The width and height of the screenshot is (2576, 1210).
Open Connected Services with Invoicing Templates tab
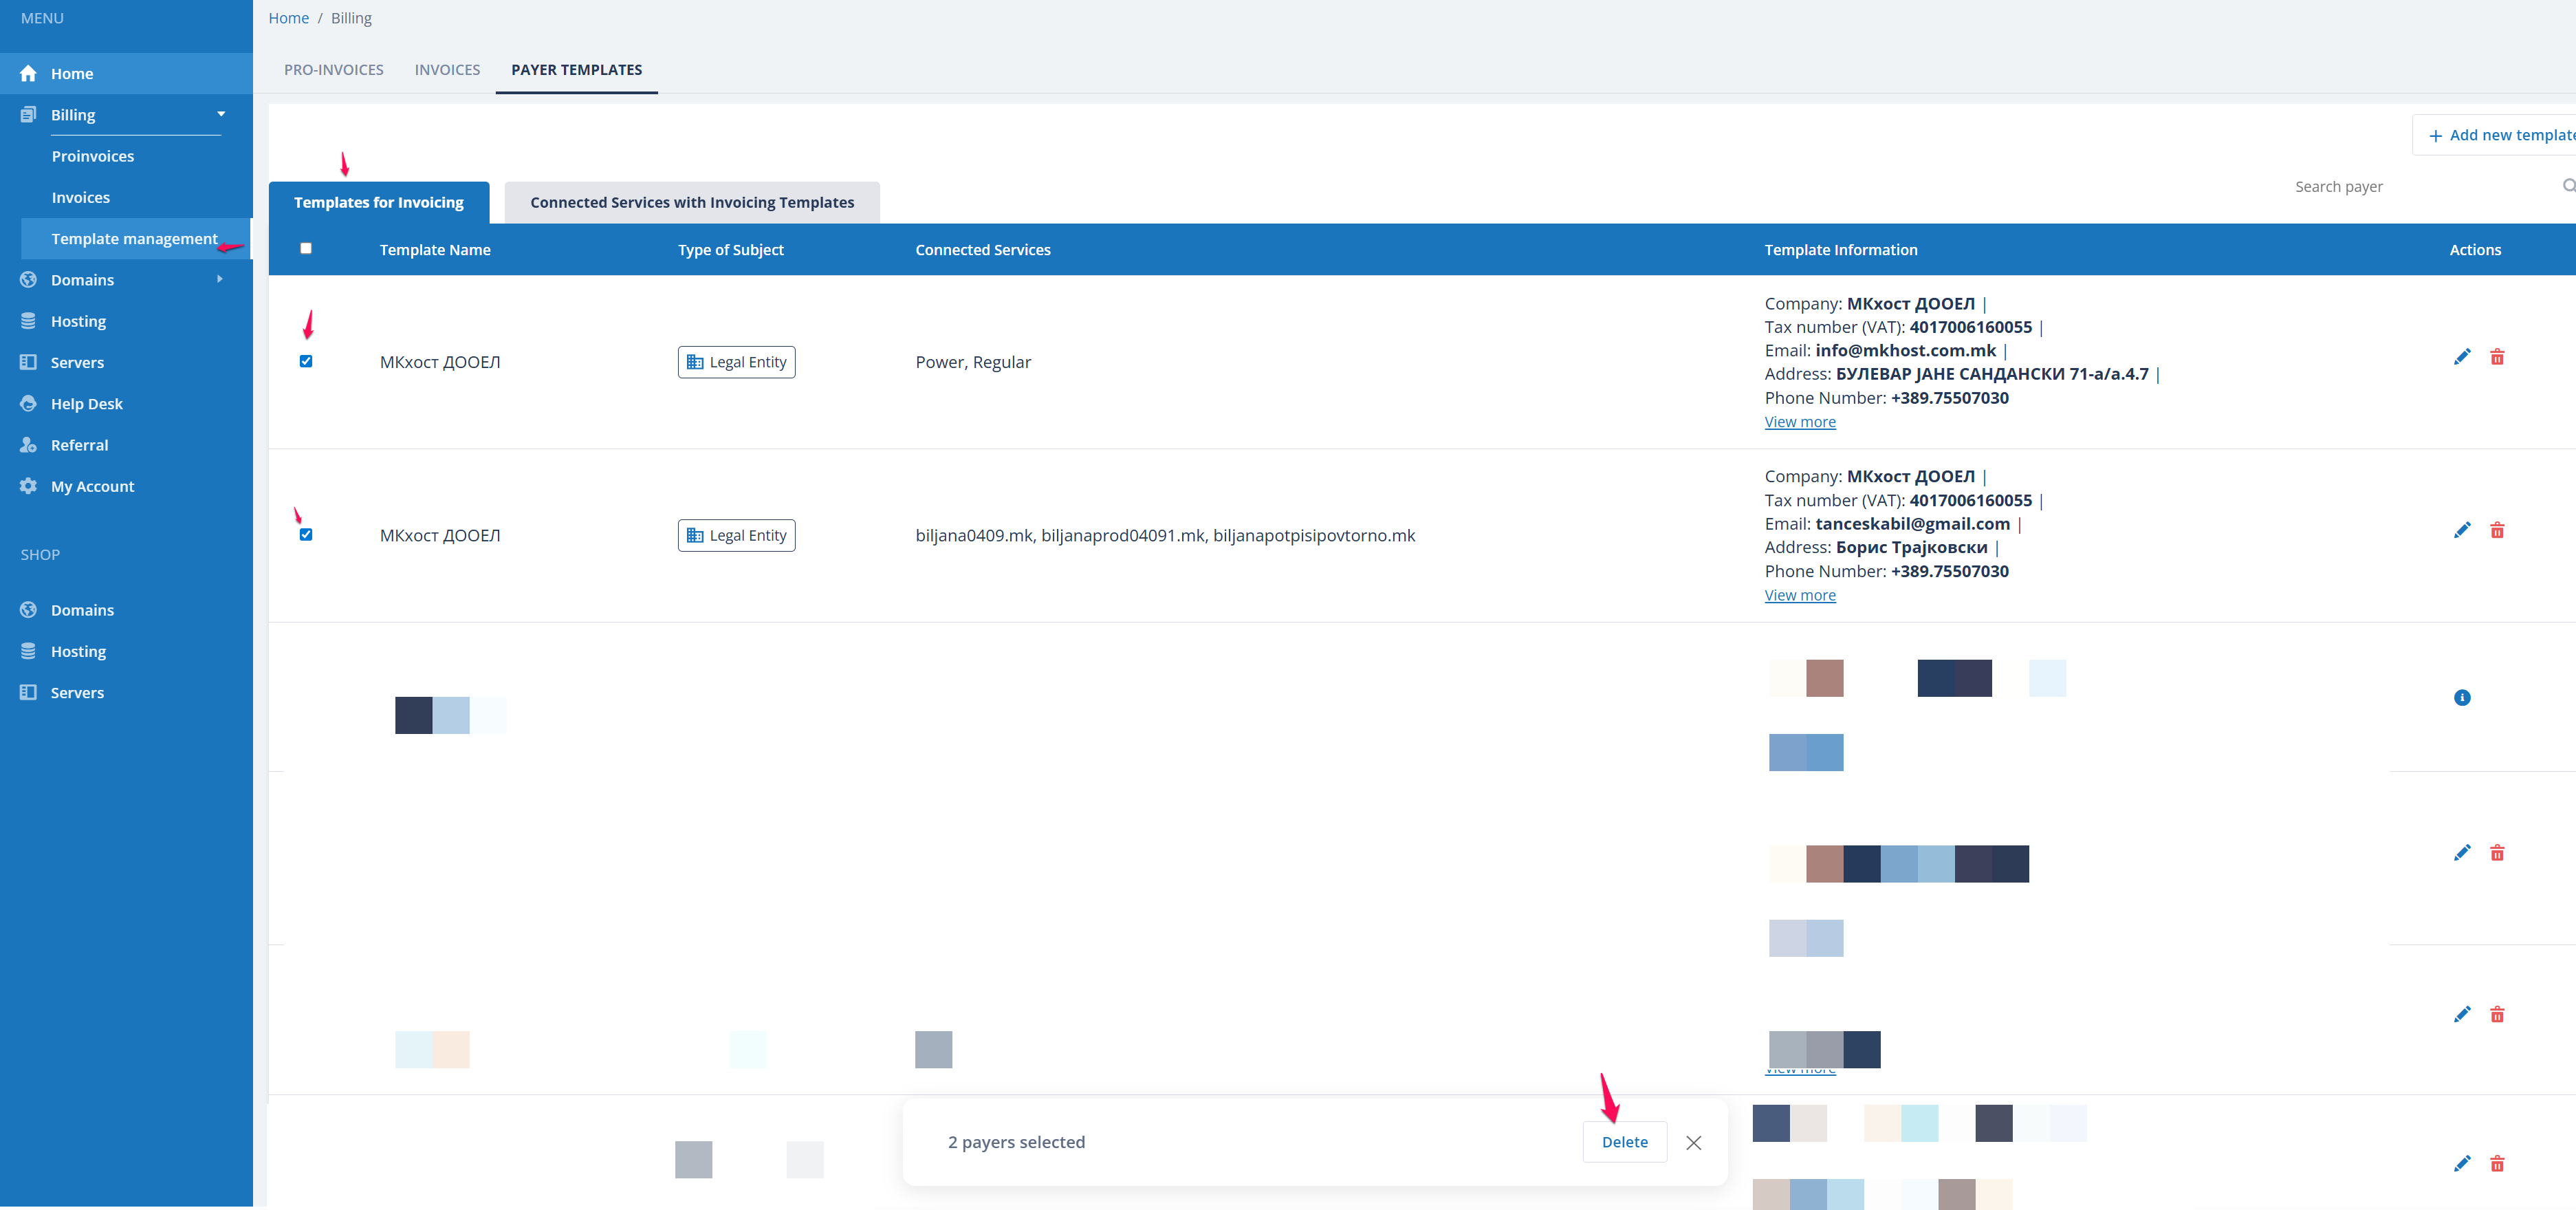click(x=691, y=202)
